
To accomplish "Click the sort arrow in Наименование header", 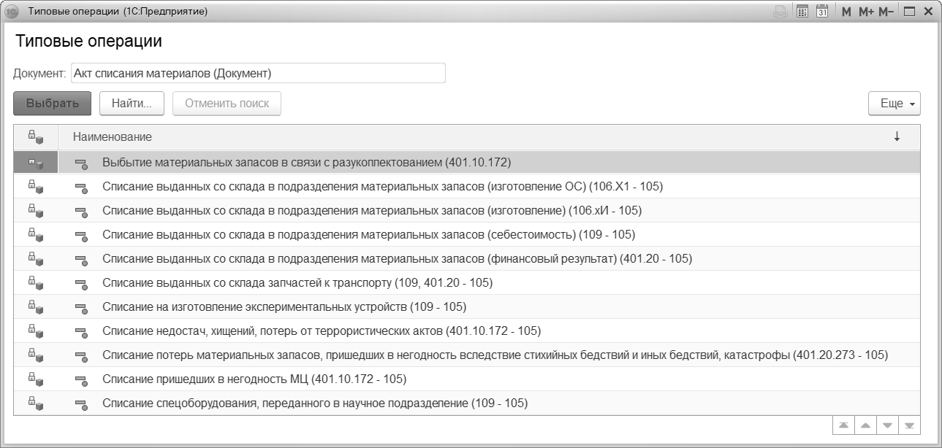I will (x=897, y=136).
